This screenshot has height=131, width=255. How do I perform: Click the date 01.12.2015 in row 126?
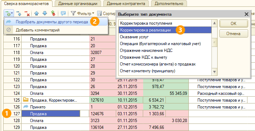click(127, 107)
